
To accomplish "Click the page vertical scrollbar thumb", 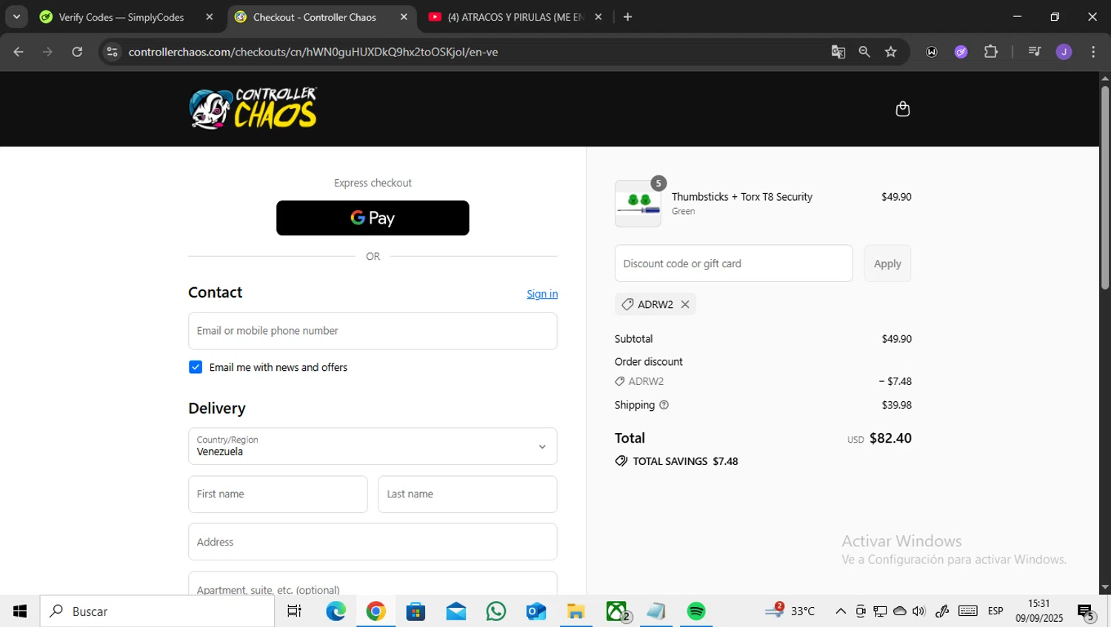I will [x=1105, y=187].
